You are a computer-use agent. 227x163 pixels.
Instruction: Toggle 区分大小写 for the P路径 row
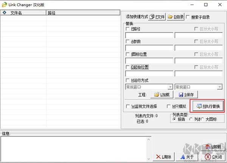click(196, 29)
